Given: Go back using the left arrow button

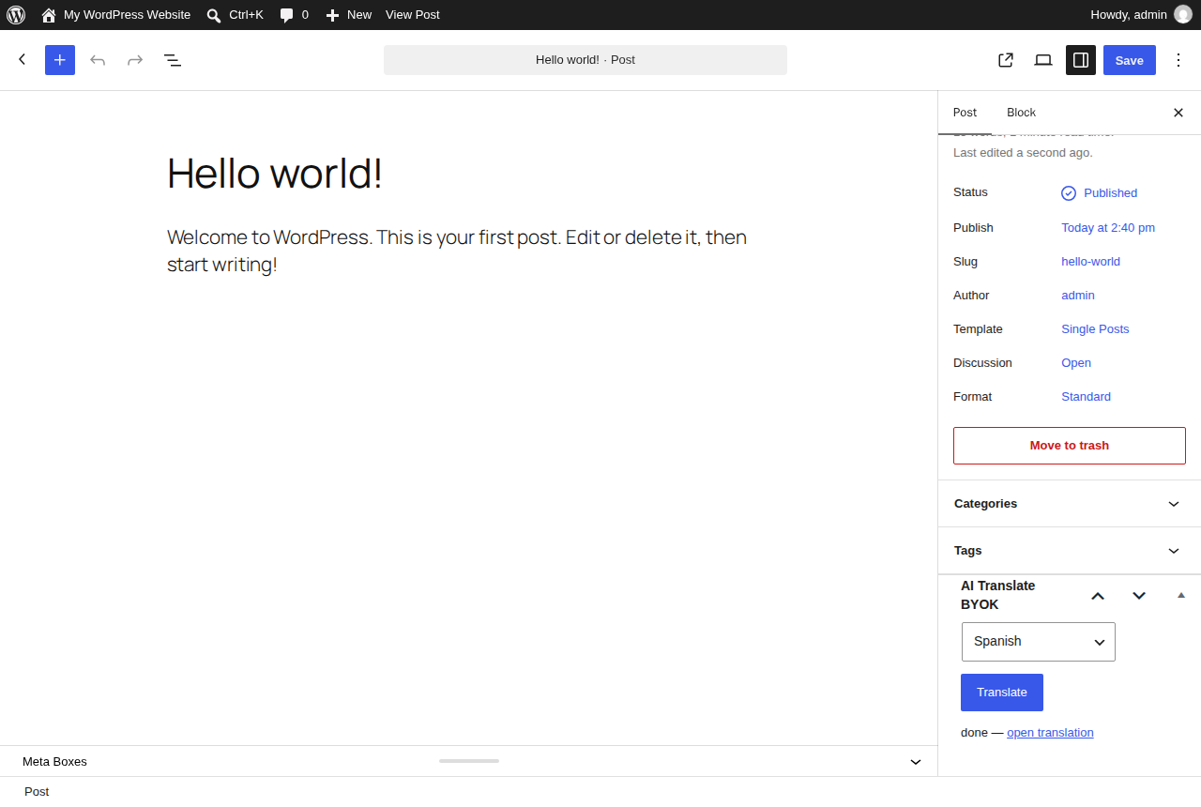Looking at the screenshot, I should click(x=23, y=60).
